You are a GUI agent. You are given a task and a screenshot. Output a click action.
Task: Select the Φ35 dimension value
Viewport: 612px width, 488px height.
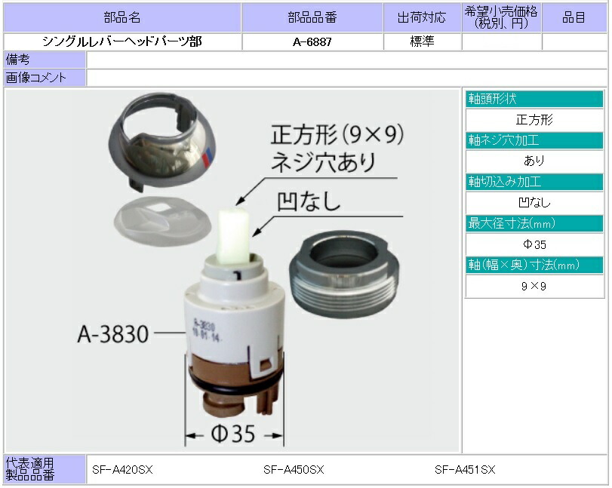coord(534,244)
